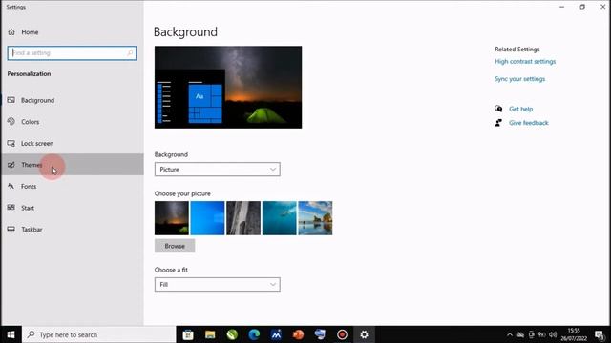Click the Lock screen icon in the sidebar
Image resolution: width=611 pixels, height=343 pixels.
(11, 143)
